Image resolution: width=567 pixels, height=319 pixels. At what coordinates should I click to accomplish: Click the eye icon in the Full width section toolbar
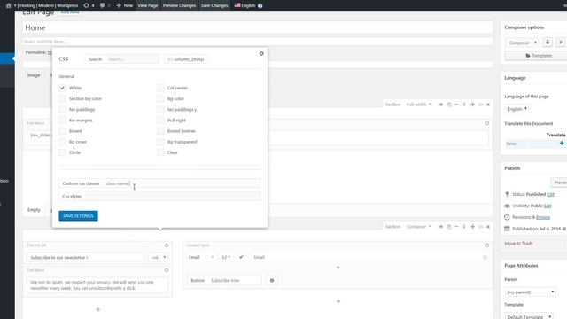tap(441, 105)
